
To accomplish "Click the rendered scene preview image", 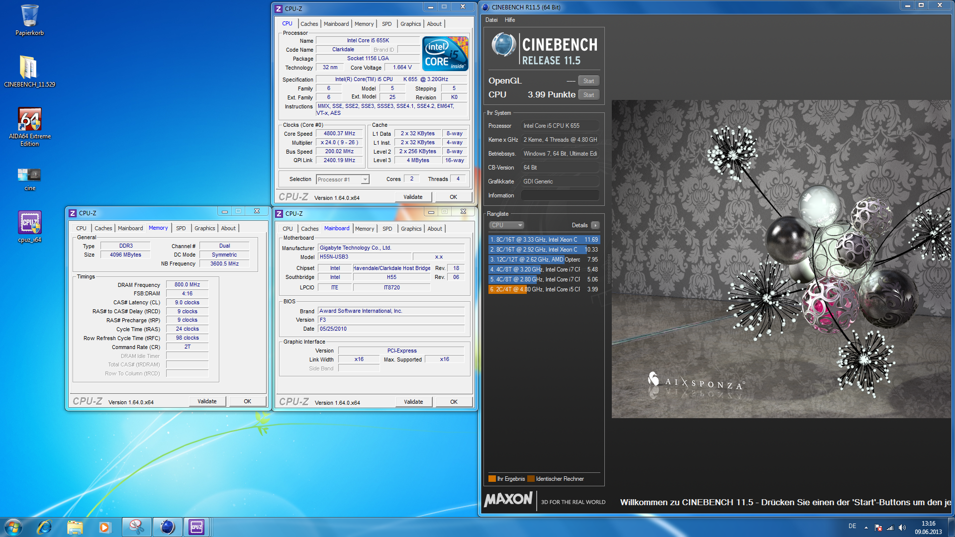I will 781,259.
